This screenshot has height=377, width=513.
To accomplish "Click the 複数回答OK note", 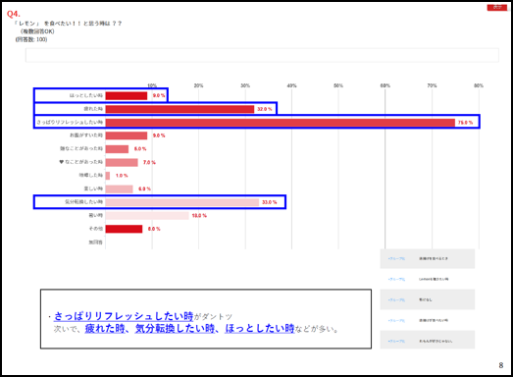I will [37, 31].
